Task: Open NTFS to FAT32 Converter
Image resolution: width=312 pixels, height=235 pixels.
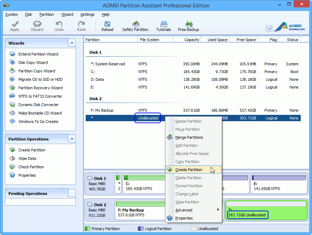Action: (40, 96)
